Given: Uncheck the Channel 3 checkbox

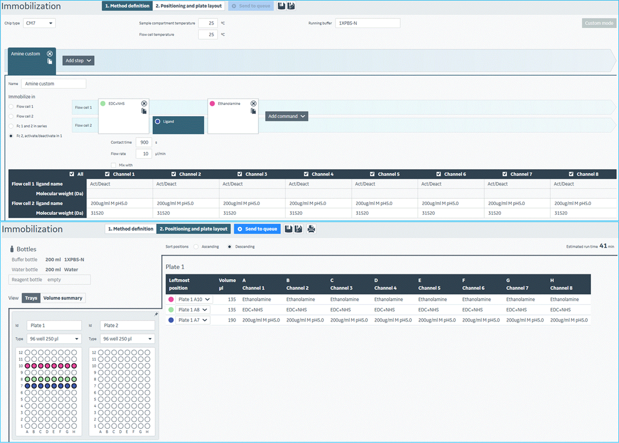Looking at the screenshot, I should [x=240, y=174].
